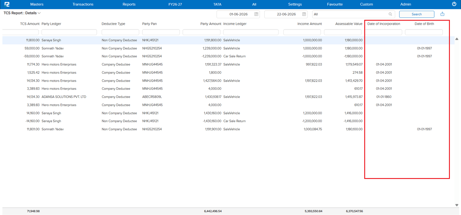Viewport: 461px width, 215px height.
Task: Select the FY26-27 financial year
Action: [175, 4]
